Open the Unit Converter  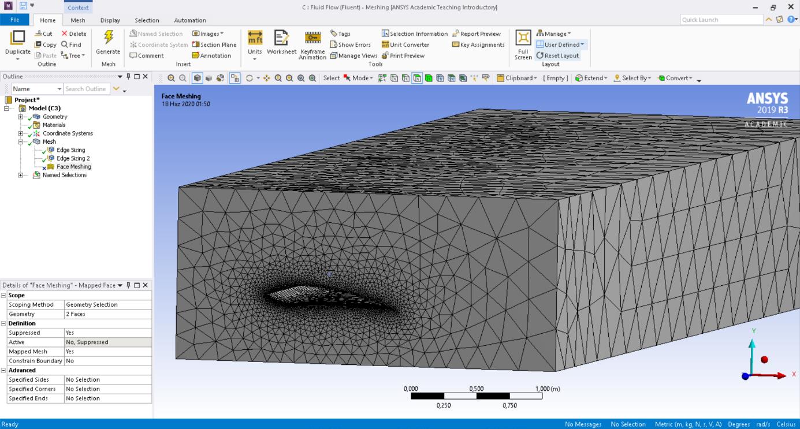coord(405,45)
